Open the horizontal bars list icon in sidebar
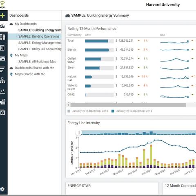Screen dimensions: 196x196 pyautogui.click(x=2, y=69)
